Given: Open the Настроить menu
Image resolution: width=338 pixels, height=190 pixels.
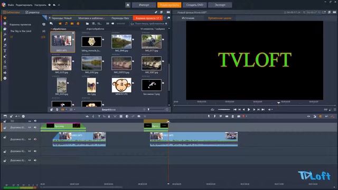Looking at the screenshot, I should pyautogui.click(x=40, y=5).
